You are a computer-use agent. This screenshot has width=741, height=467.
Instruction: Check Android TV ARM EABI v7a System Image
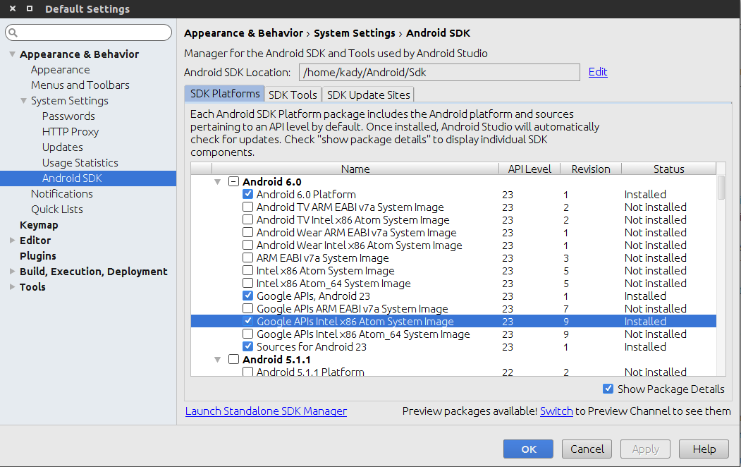(x=247, y=207)
